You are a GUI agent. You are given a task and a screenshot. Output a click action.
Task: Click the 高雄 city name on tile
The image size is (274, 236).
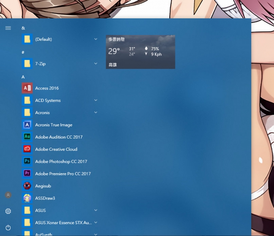(113, 65)
